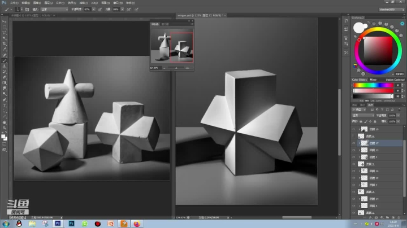Select the Pen tool
Screen dimensions: 407x228
5,100
